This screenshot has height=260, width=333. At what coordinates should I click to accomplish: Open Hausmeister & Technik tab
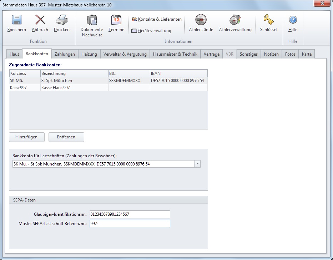pyautogui.click(x=175, y=54)
